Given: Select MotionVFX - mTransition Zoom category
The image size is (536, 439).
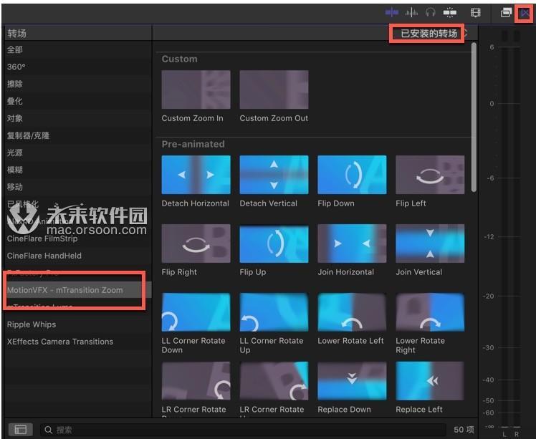Looking at the screenshot, I should [78, 290].
